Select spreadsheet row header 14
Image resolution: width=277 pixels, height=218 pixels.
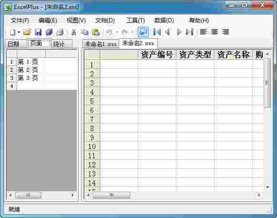click(92, 183)
